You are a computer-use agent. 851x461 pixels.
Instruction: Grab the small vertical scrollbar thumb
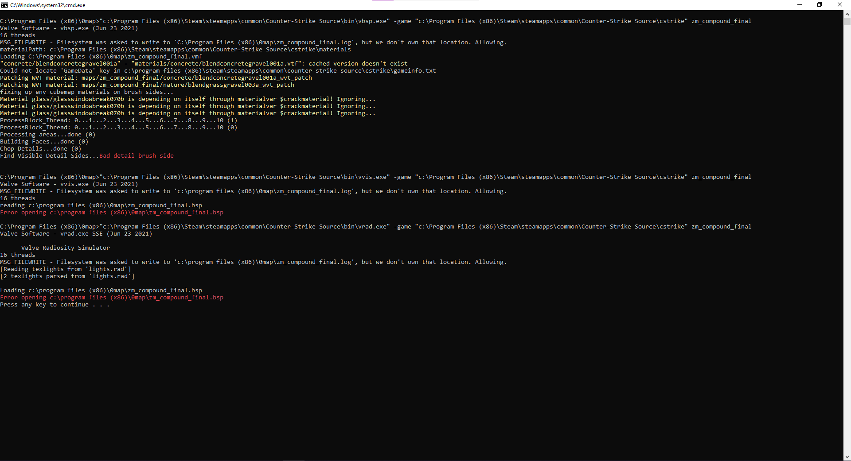click(x=847, y=21)
